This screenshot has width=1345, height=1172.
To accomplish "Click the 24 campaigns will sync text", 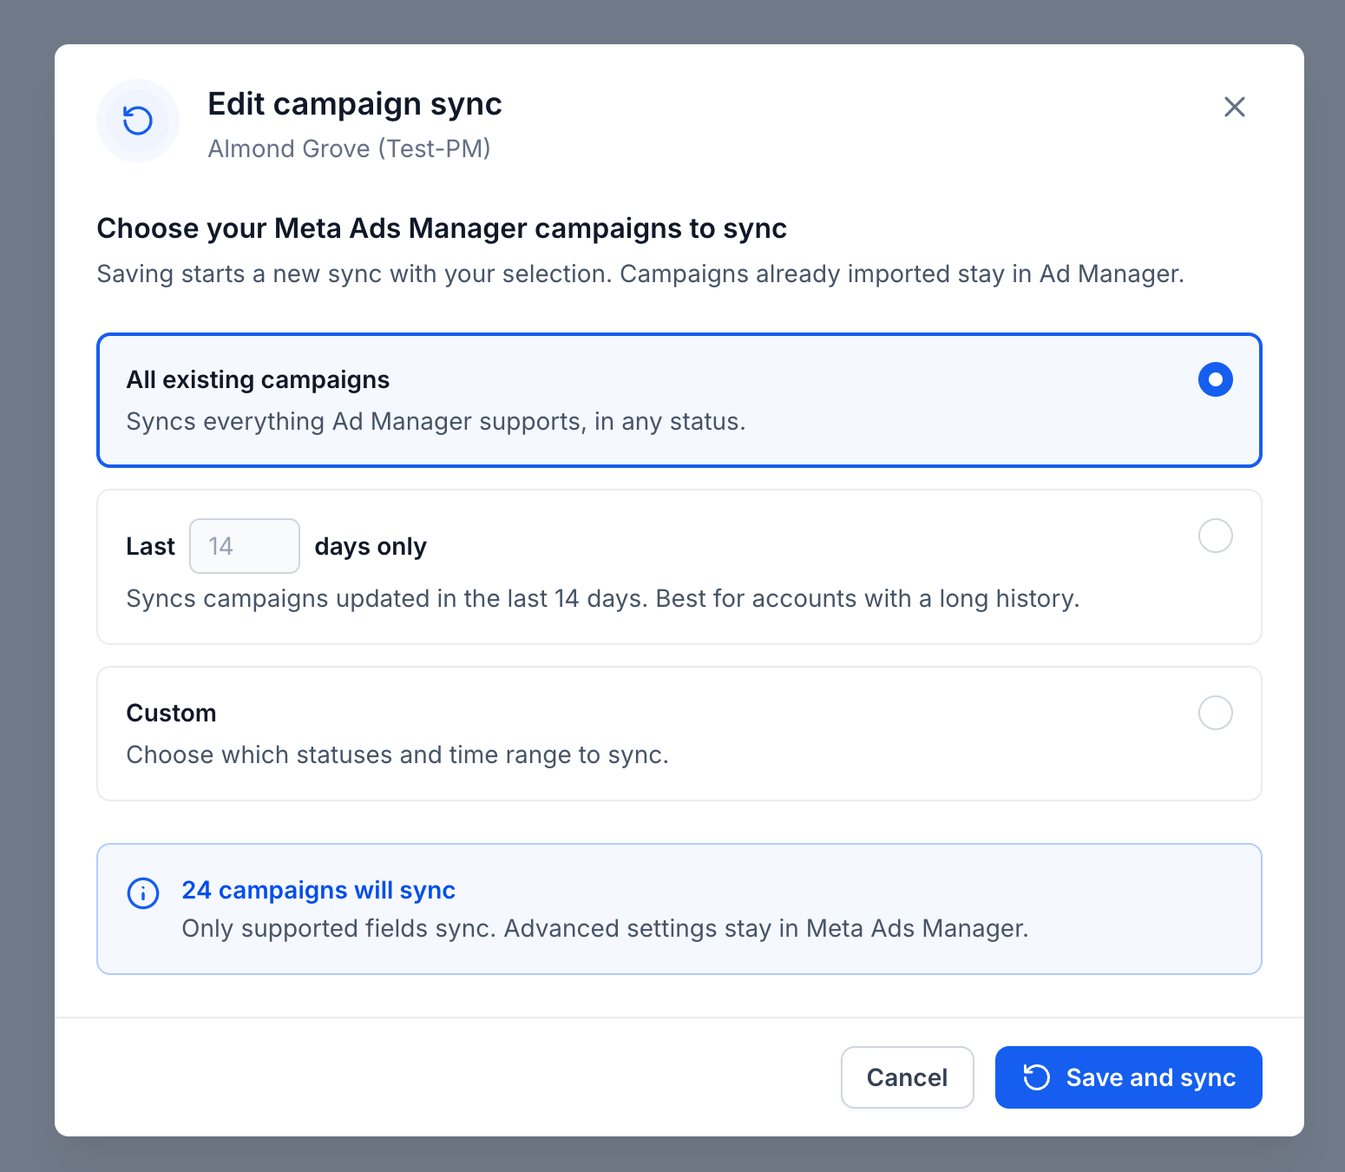I will click(x=318, y=890).
